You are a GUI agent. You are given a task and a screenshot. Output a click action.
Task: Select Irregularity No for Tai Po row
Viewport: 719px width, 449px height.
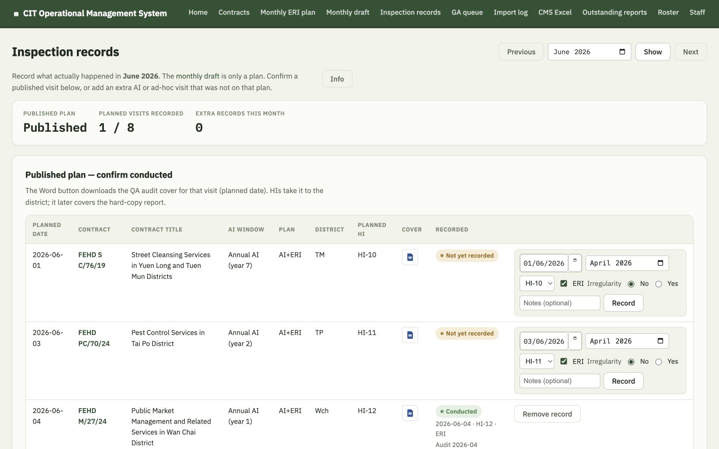pyautogui.click(x=631, y=362)
